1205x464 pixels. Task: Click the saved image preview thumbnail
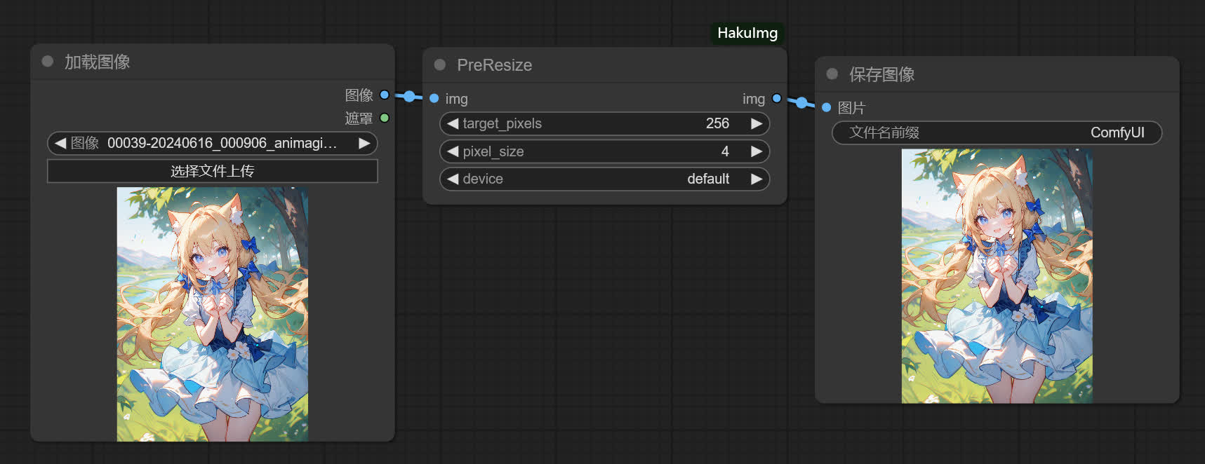[997, 276]
